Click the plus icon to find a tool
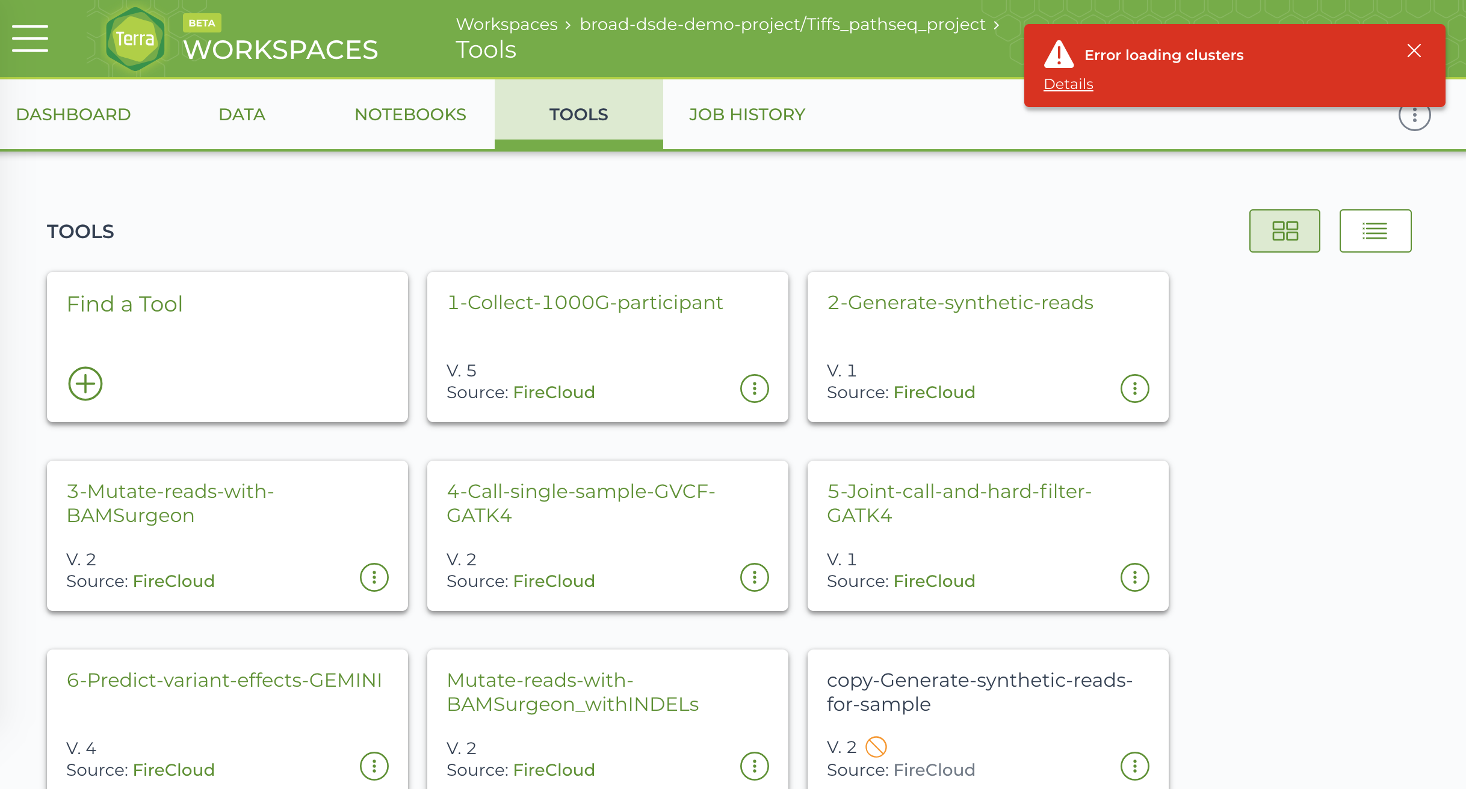1466x789 pixels. pyautogui.click(x=85, y=384)
